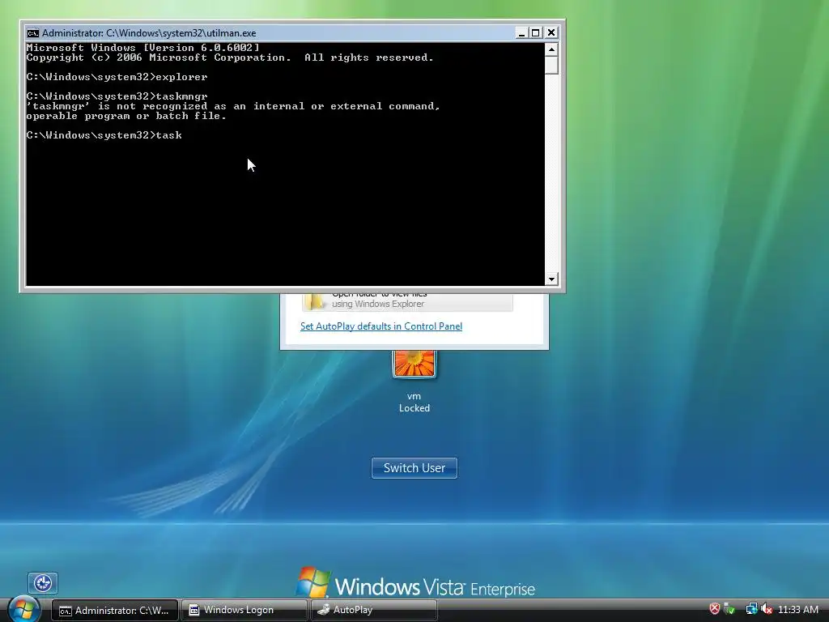Click the muted volume tray icon
Screen dimensions: 829x622
click(767, 609)
